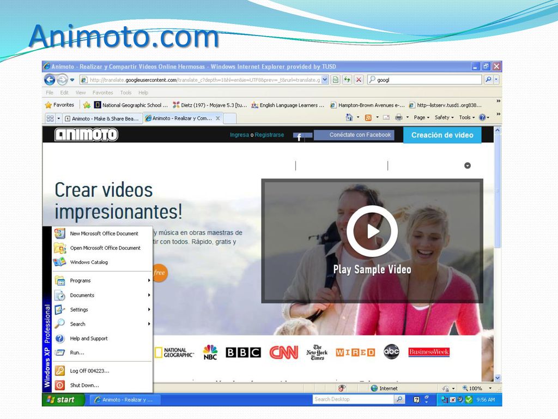
Task: Open the Help menu
Action: [143, 93]
